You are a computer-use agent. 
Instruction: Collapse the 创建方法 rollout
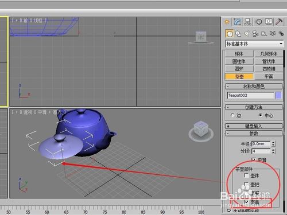[x=254, y=107]
